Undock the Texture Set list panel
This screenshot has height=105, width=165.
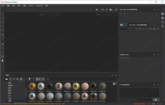tap(154, 10)
